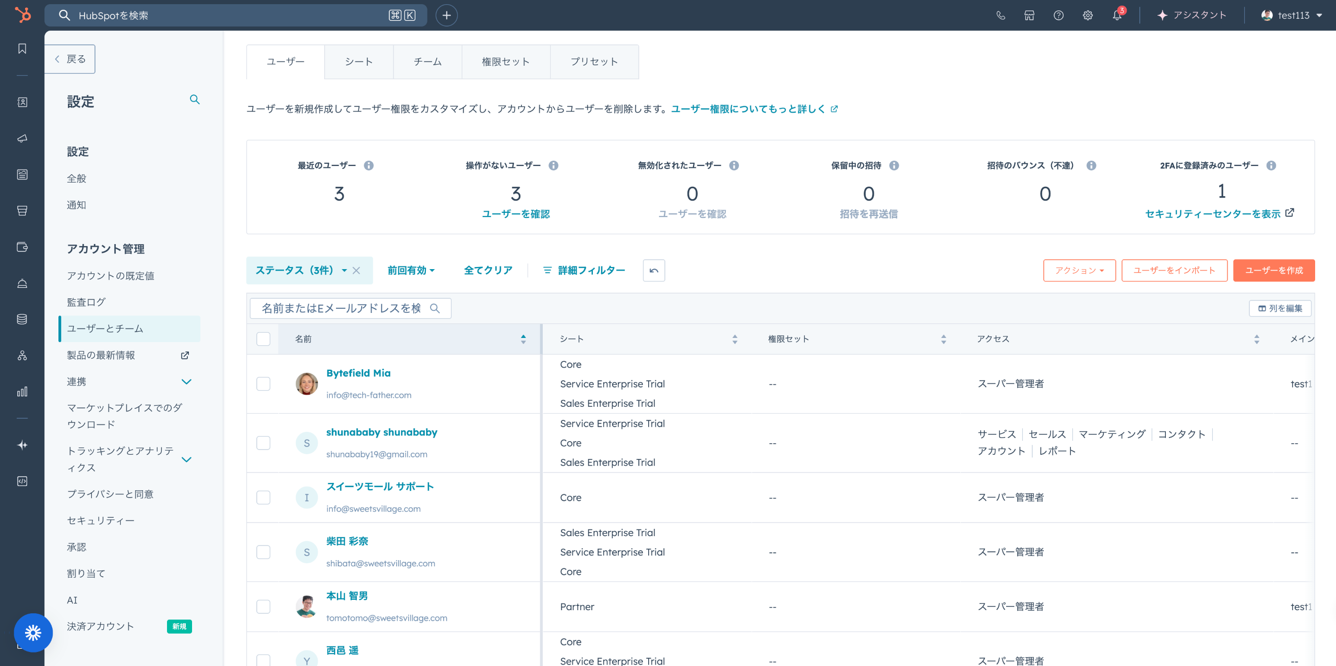Open the 前回有効 filter dropdown
This screenshot has width=1336, height=666.
coord(411,270)
